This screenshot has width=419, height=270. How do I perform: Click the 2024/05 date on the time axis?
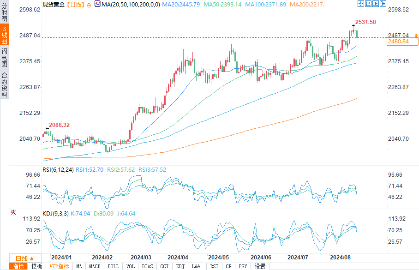(x=219, y=257)
